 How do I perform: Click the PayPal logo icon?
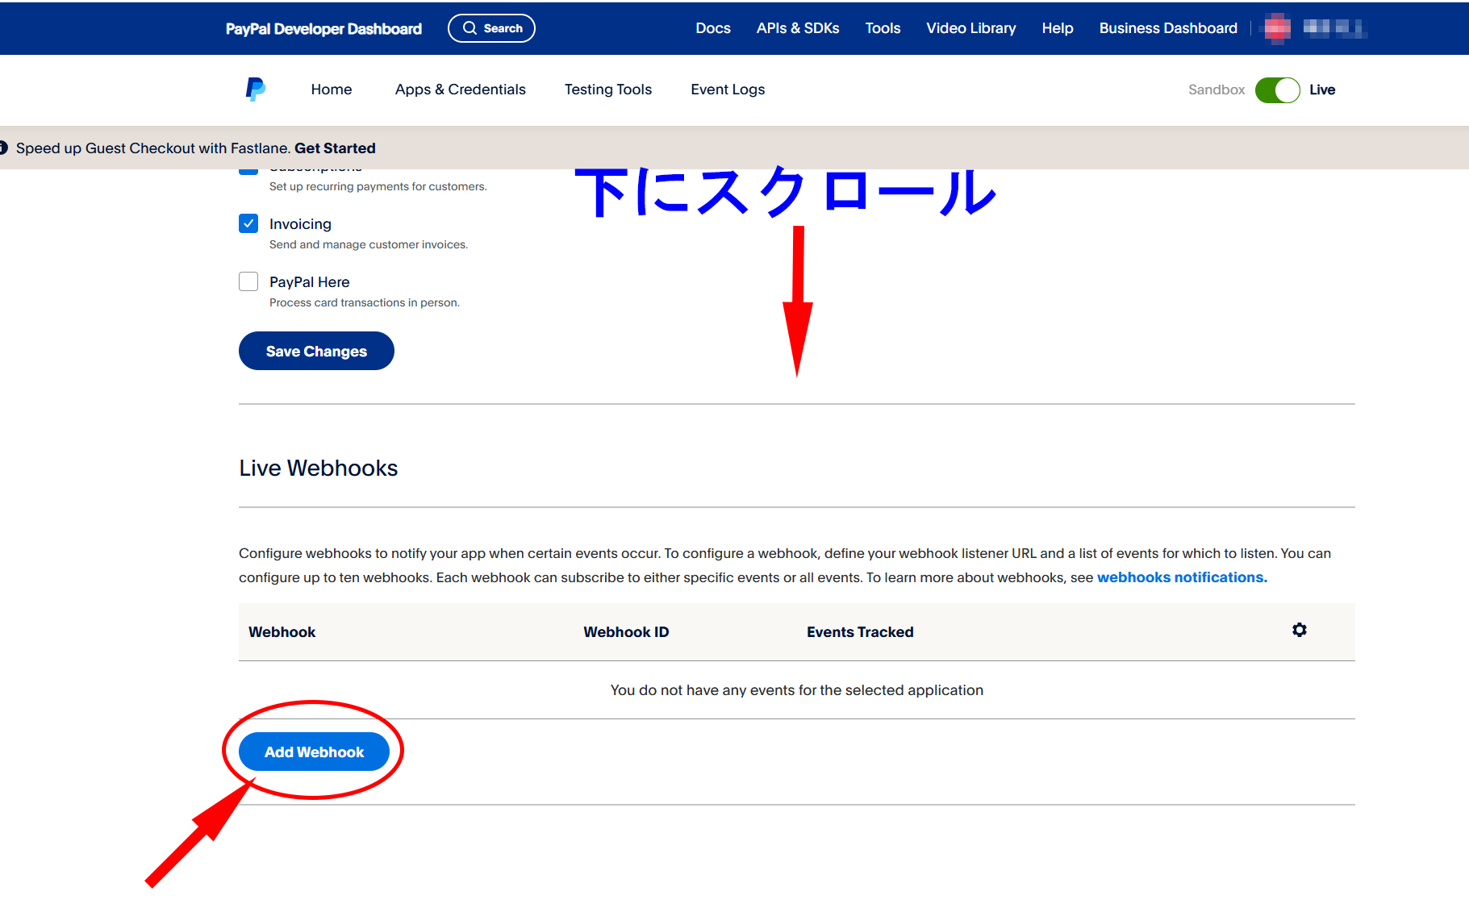pyautogui.click(x=255, y=89)
